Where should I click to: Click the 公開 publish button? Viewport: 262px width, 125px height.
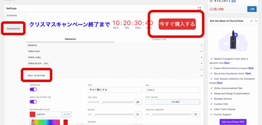252,9
